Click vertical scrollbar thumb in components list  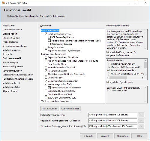(145, 65)
